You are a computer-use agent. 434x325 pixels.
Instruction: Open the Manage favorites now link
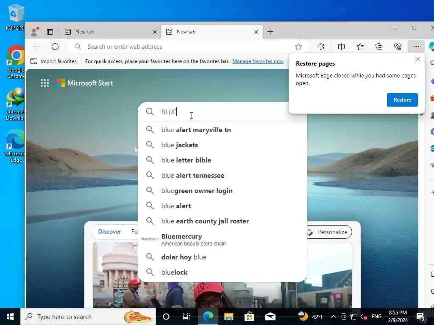point(258,61)
